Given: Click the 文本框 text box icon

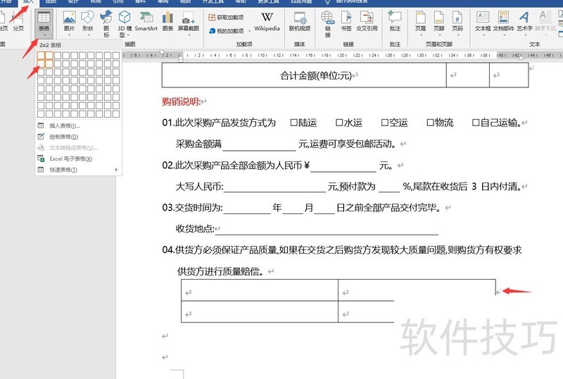Looking at the screenshot, I should coord(483,17).
